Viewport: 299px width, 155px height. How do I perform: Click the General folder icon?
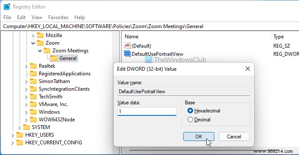(54, 58)
